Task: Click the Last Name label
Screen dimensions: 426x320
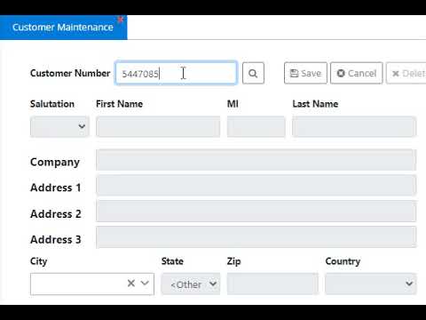Action: click(315, 104)
